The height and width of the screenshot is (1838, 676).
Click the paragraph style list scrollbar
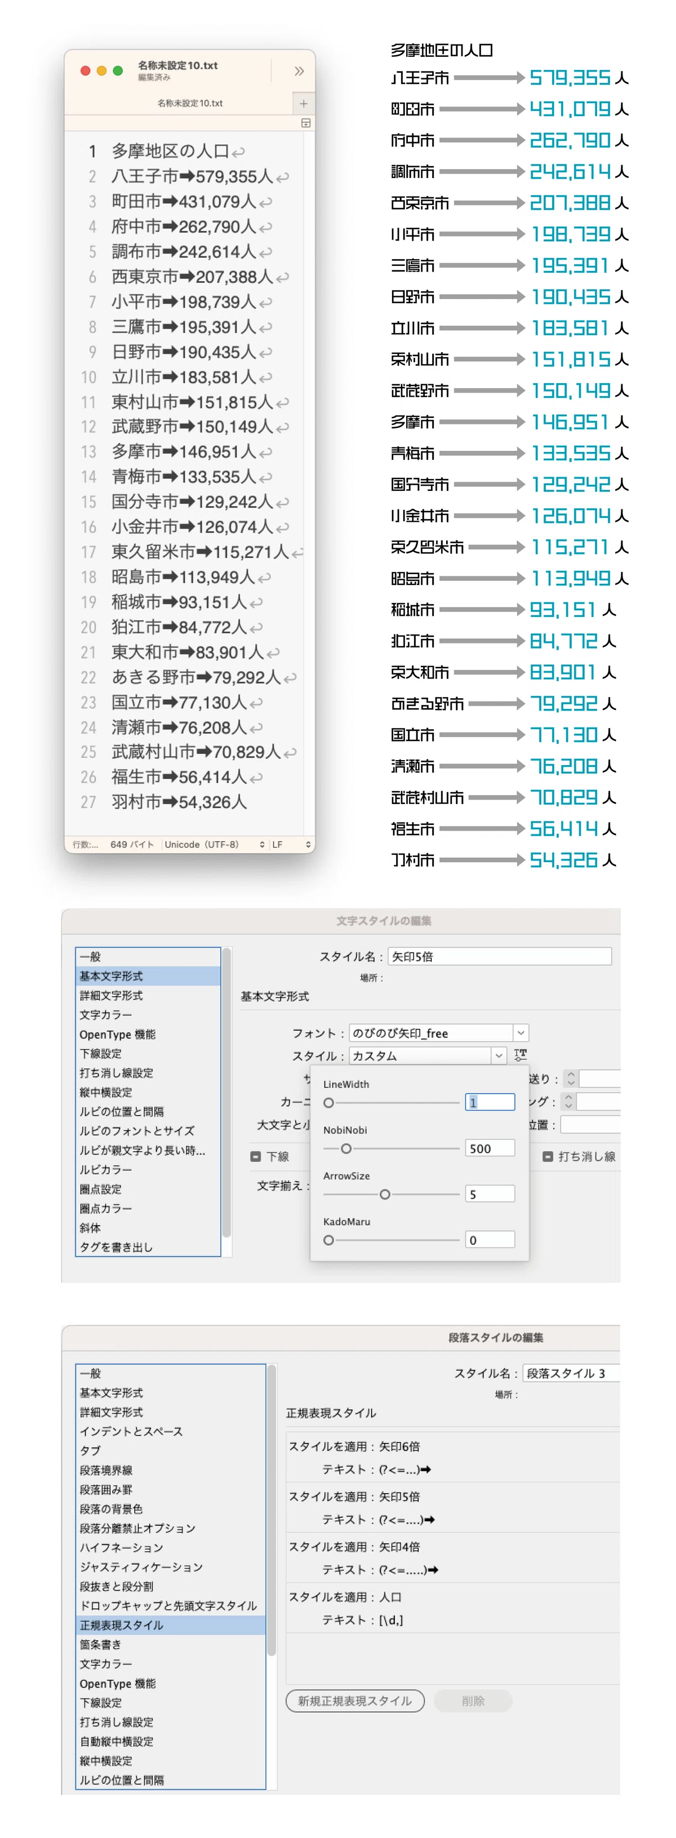point(271,1509)
